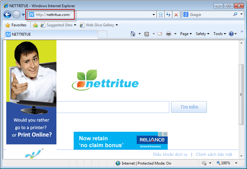Screen dimensions: 247x169
Task: Click the Print icon
Action: coord(169,34)
